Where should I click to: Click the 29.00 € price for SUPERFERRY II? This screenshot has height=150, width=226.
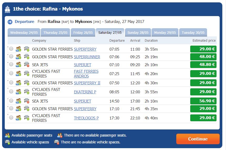click(x=203, y=83)
